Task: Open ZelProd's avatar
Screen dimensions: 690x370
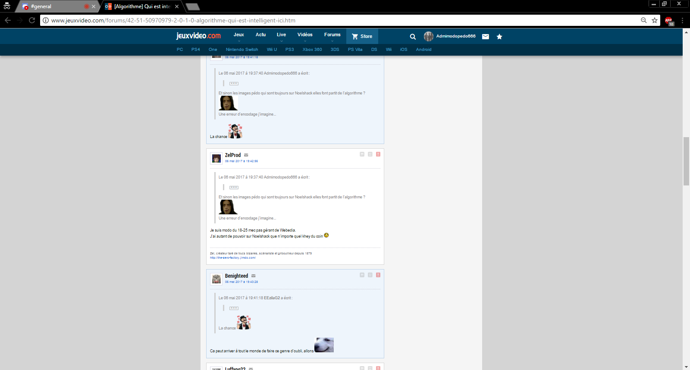Action: point(216,159)
